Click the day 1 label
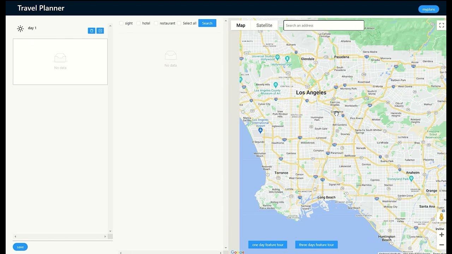This screenshot has height=254, width=452. (x=32, y=28)
